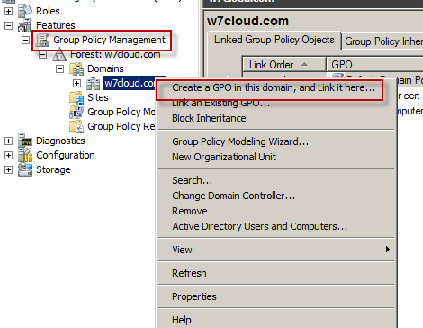The image size is (423, 328).
Task: Click the Configuration tools icon
Action: pos(25,155)
